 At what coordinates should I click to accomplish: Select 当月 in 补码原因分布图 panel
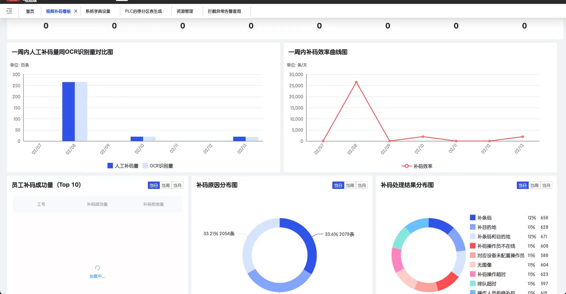(362, 185)
